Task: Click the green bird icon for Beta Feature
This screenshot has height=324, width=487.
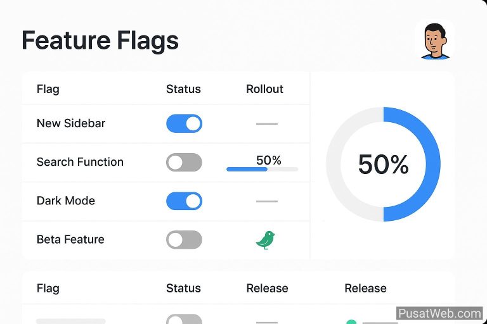Action: point(265,240)
